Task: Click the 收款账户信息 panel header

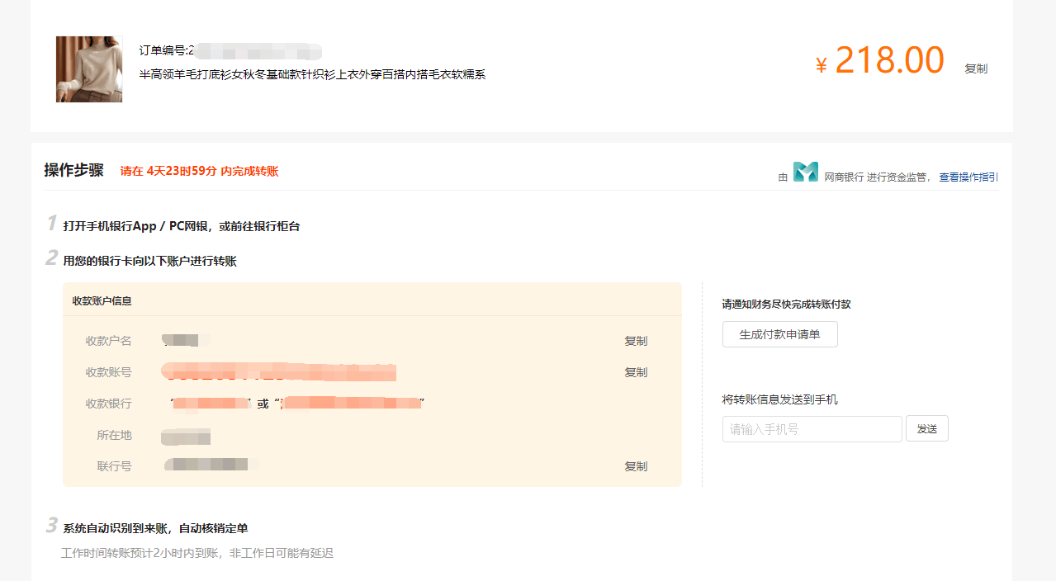Action: pos(102,301)
